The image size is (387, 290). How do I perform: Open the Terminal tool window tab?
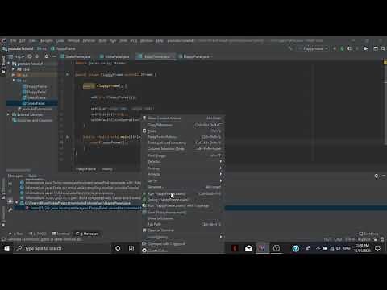click(x=61, y=234)
